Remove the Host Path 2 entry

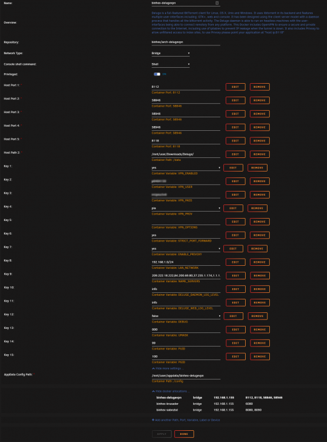pyautogui.click(x=260, y=154)
